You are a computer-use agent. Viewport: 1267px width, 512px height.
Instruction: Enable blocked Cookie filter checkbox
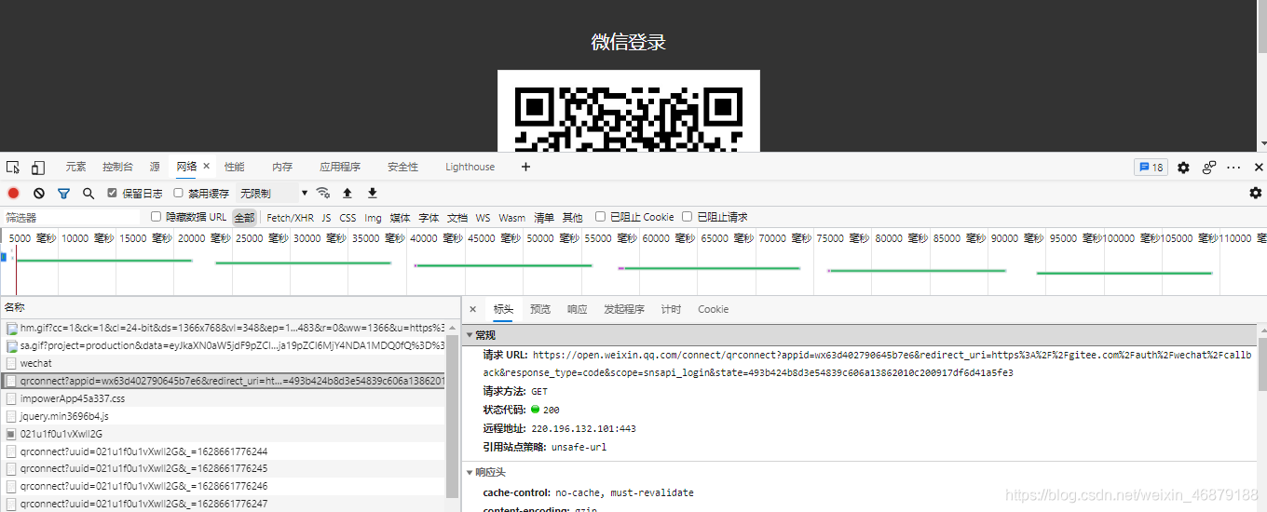pos(601,217)
